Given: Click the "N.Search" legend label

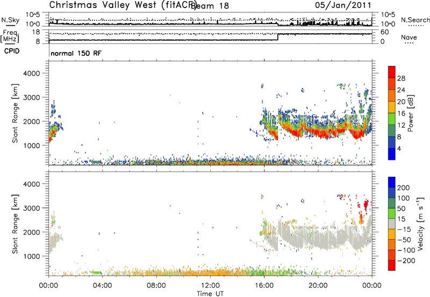Looking at the screenshot, I should [x=415, y=20].
